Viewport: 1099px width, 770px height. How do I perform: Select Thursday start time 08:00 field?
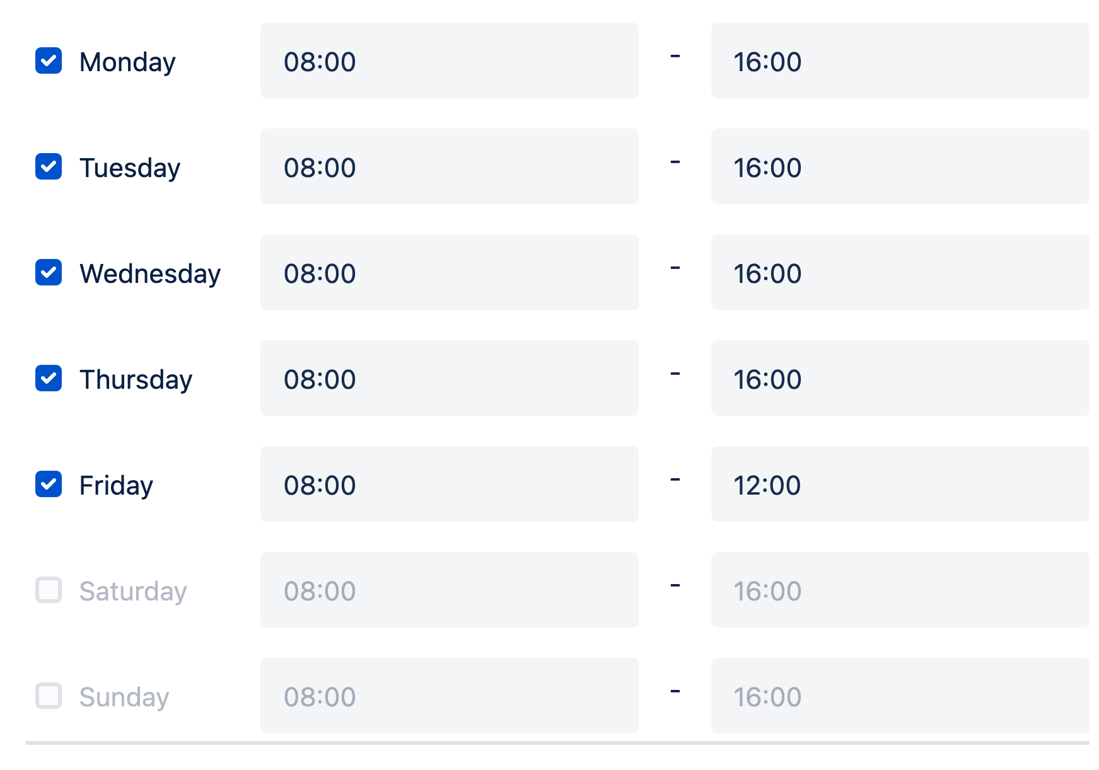449,379
